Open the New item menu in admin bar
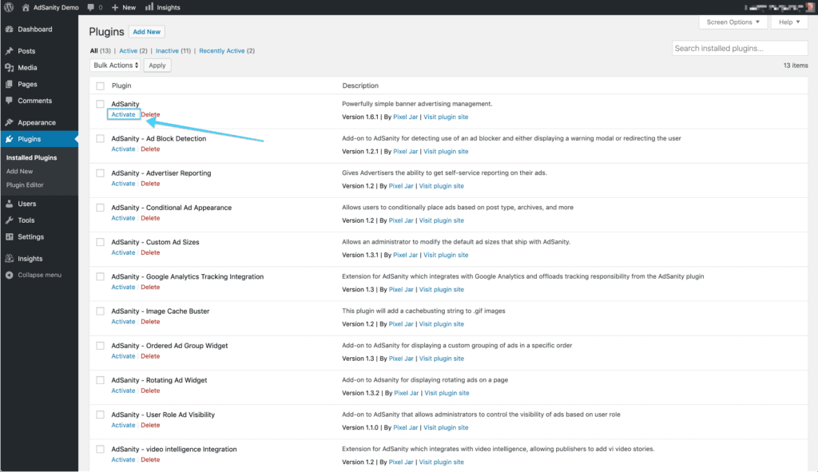 [123, 7]
